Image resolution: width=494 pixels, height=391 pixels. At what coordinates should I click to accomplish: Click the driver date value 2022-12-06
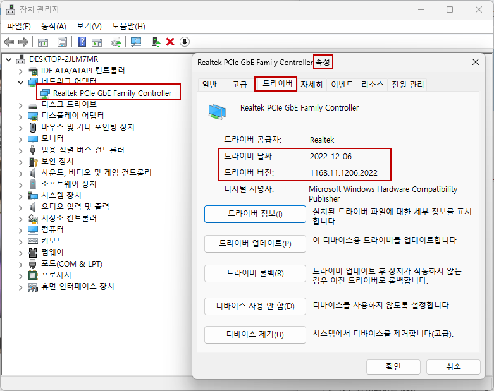330,157
